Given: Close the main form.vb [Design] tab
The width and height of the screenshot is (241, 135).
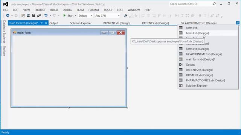Looking at the screenshot, I should (x=46, y=23).
